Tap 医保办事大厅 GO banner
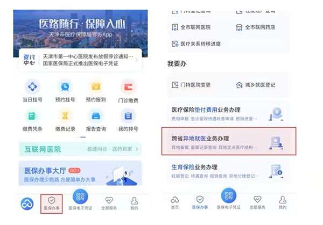Viewport: 323px width, 225px height. pyautogui.click(x=80, y=173)
